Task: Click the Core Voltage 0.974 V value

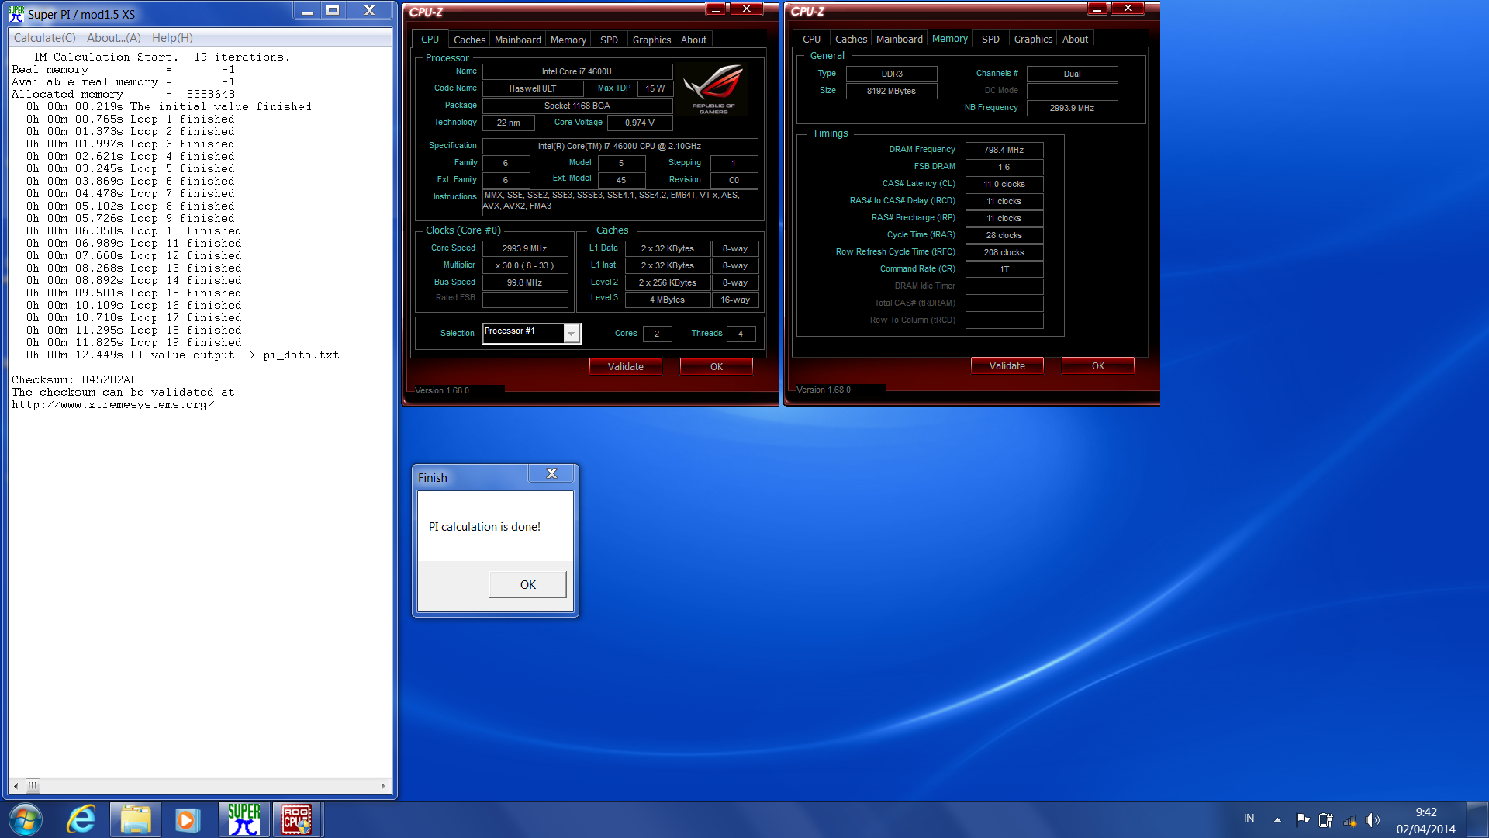Action: (640, 123)
